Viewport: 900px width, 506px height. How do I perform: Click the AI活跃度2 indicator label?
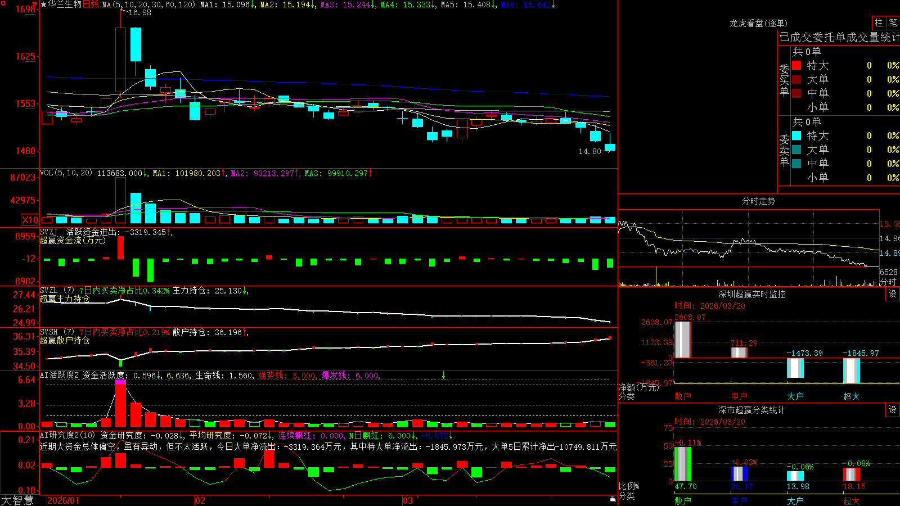(x=59, y=376)
